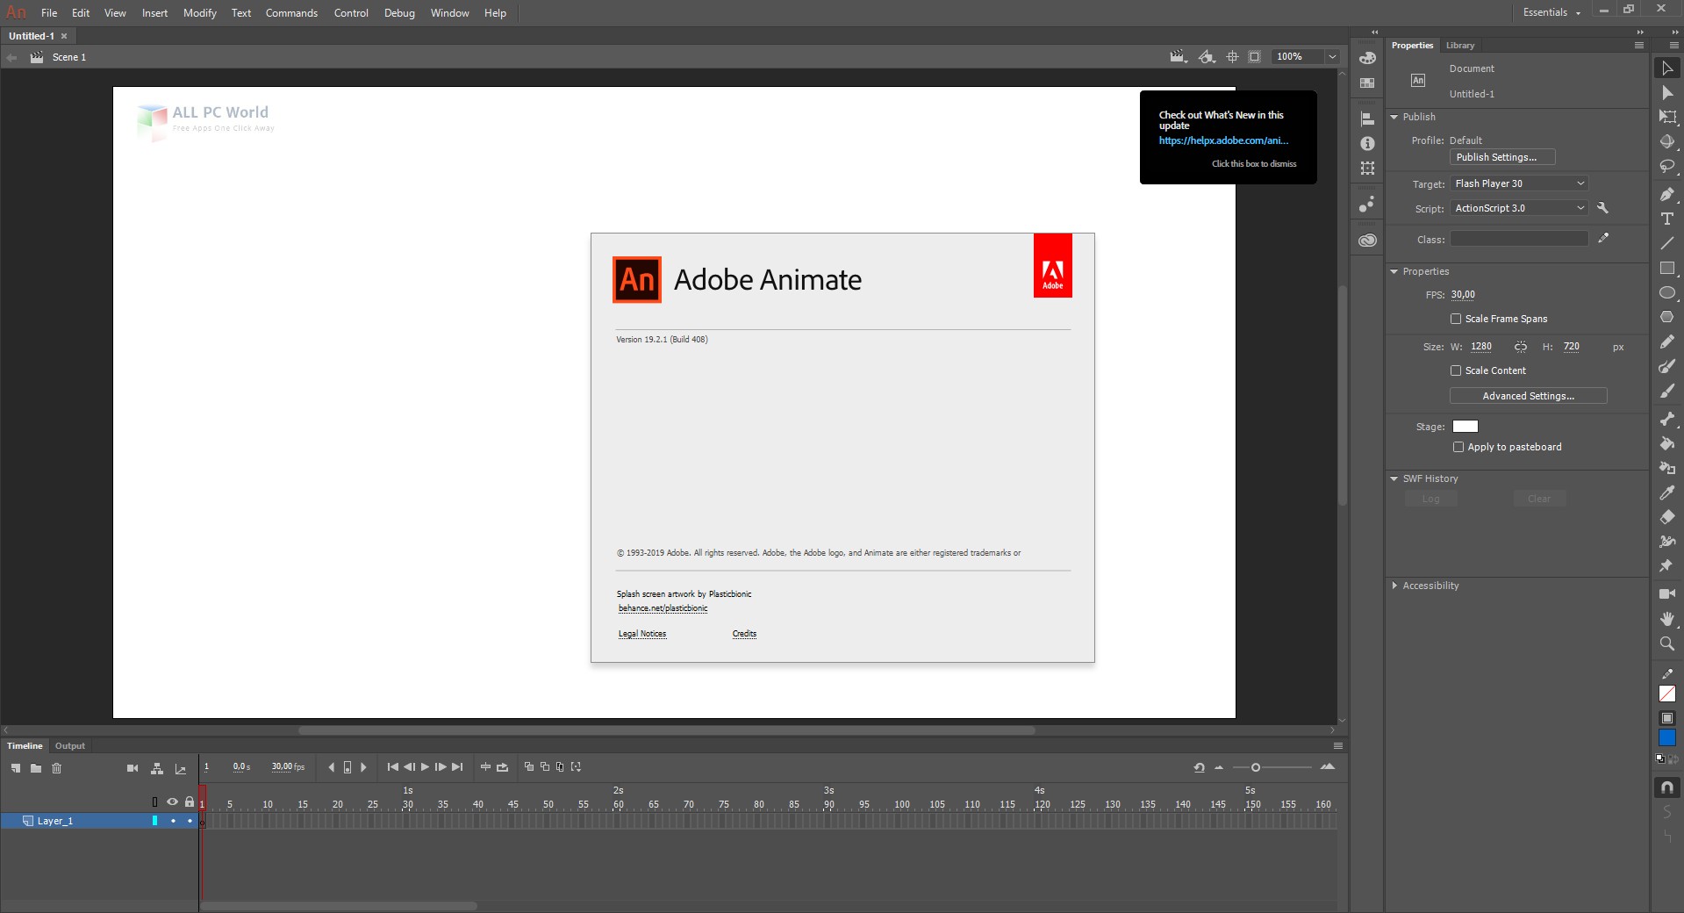Add a camera from the timeline toolbar

(x=133, y=767)
